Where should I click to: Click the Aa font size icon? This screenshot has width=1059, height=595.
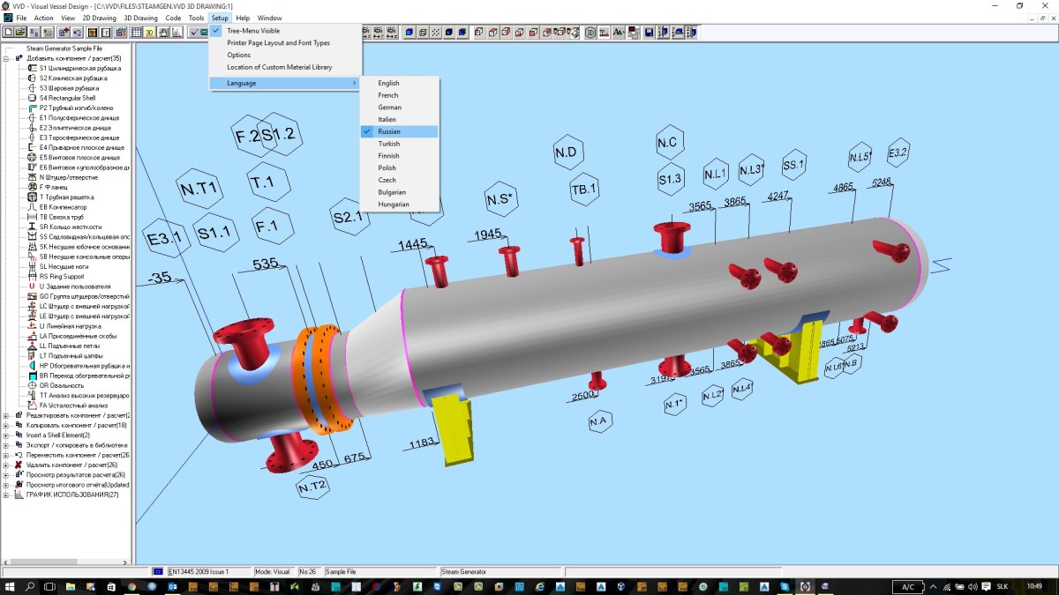pyautogui.click(x=619, y=33)
